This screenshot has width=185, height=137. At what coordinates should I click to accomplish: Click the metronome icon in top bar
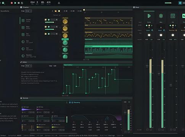pos(59,3)
